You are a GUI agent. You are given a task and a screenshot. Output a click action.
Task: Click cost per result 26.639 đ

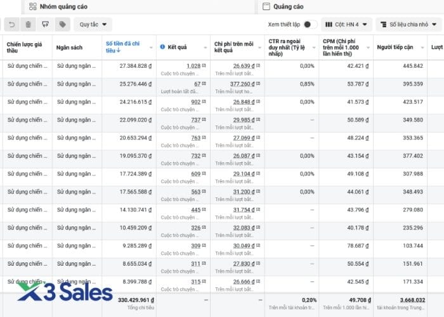[244, 66]
